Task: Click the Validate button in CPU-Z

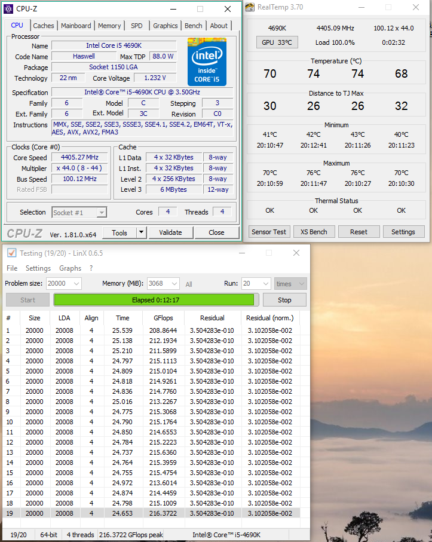Action: coord(170,232)
